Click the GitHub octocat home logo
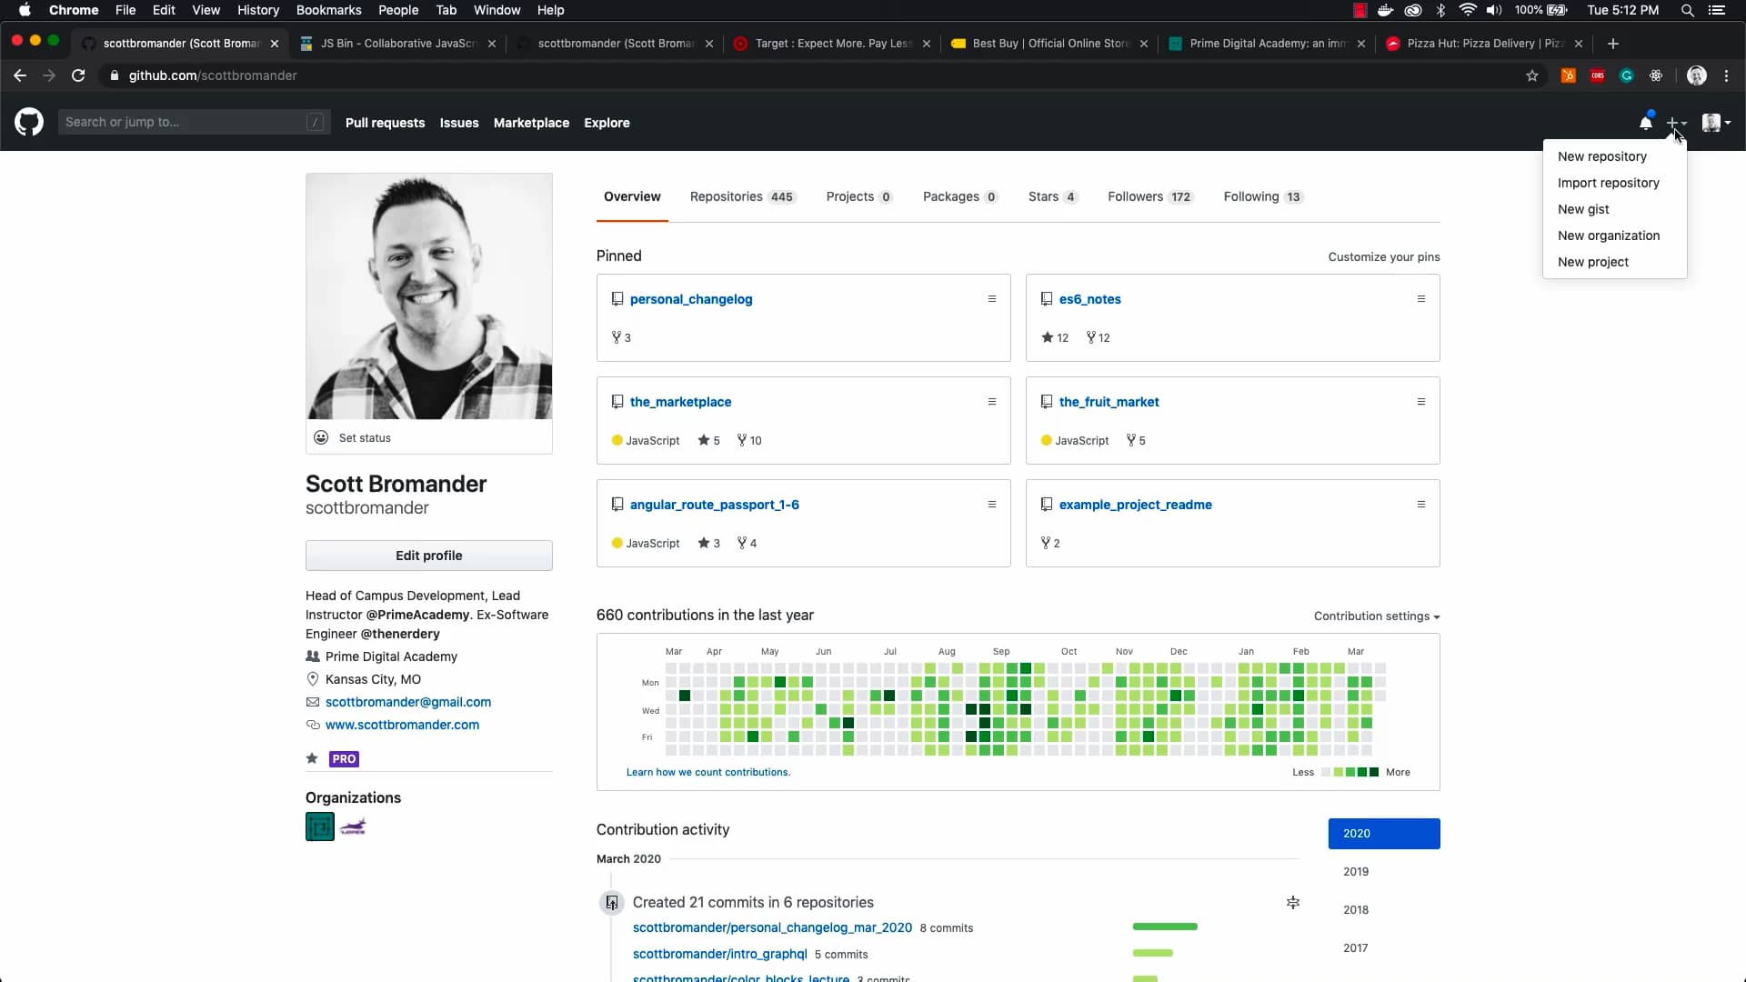This screenshot has height=982, width=1746. point(28,122)
